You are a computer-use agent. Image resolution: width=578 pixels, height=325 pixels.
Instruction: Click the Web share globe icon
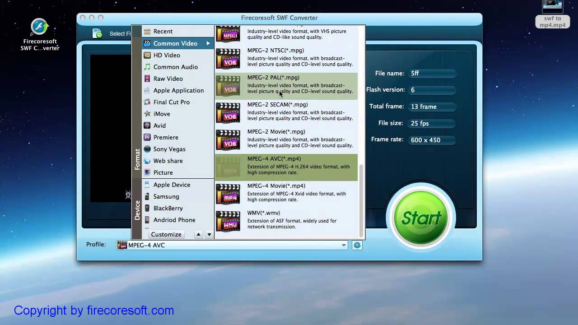pyautogui.click(x=147, y=161)
